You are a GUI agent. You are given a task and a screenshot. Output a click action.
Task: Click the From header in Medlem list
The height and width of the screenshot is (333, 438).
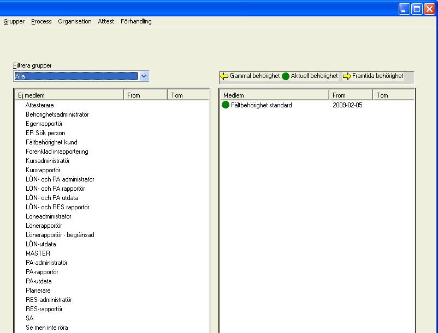(351, 95)
